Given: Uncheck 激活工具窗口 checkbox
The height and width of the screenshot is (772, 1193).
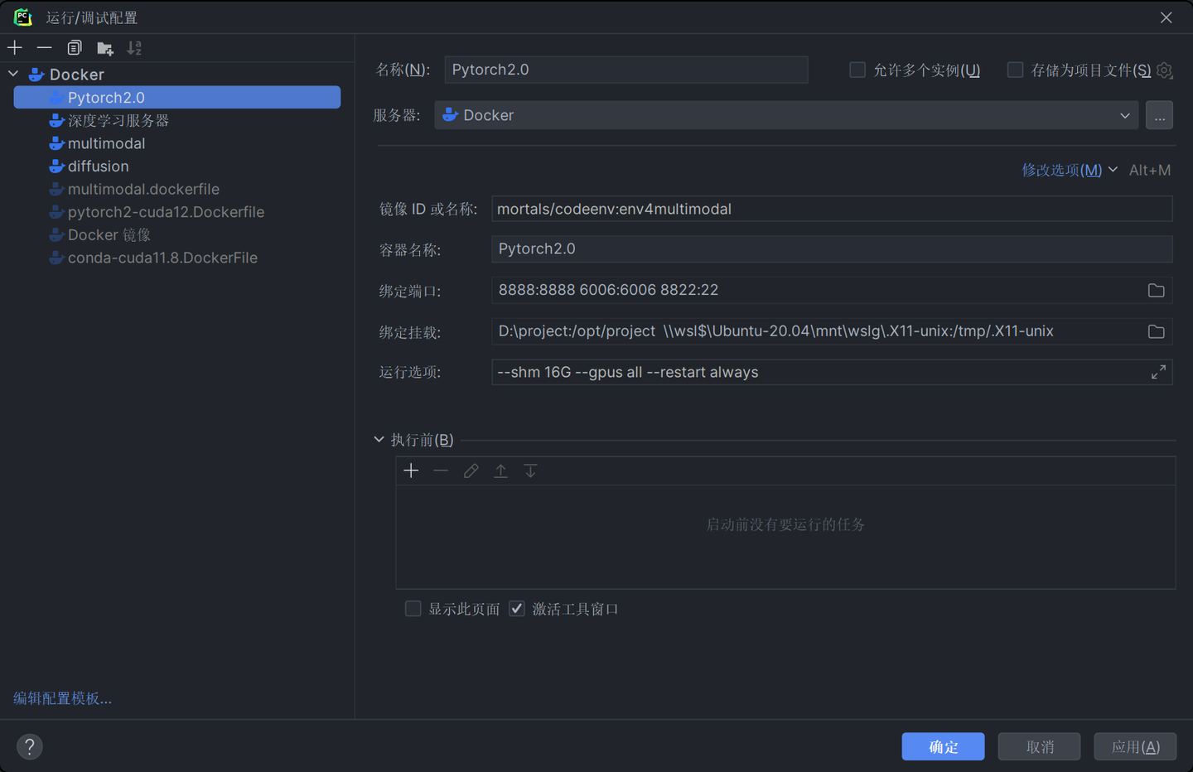Looking at the screenshot, I should [517, 609].
